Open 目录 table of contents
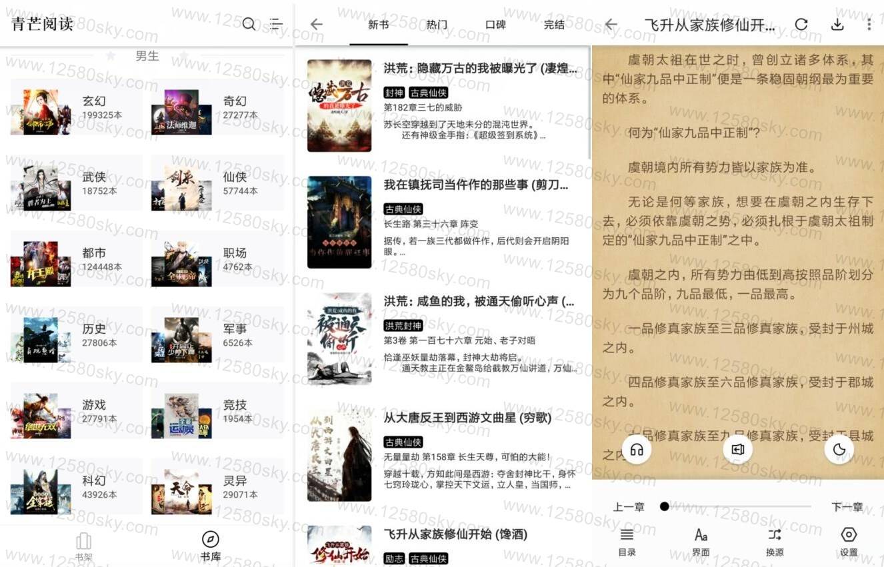This screenshot has height=567, width=884. 627,542
